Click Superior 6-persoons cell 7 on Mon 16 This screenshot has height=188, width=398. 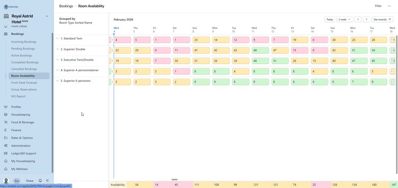[359, 82]
